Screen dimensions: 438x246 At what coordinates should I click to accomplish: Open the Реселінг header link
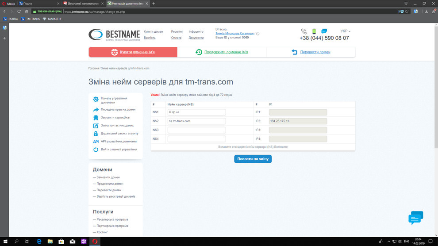coord(177,31)
